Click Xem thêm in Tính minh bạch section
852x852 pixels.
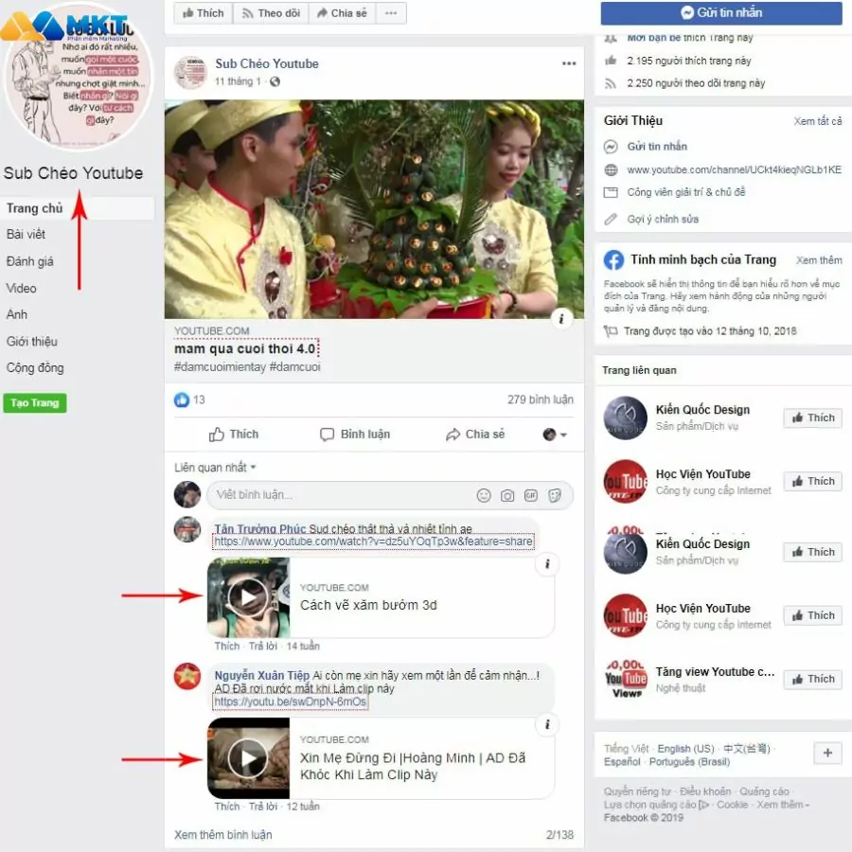[819, 260]
